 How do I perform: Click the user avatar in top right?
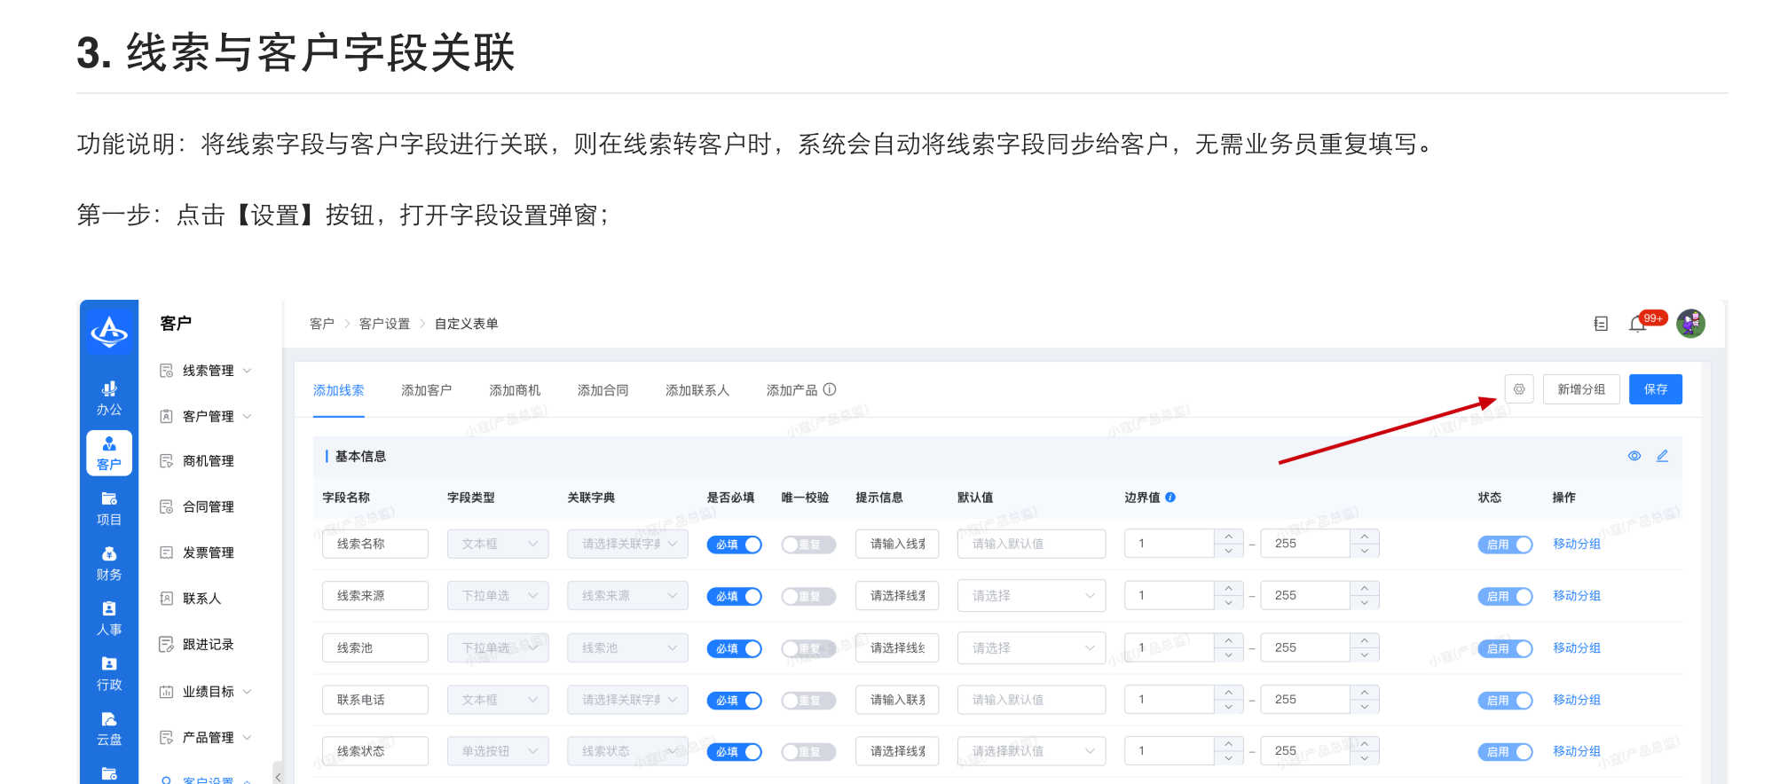(1689, 324)
